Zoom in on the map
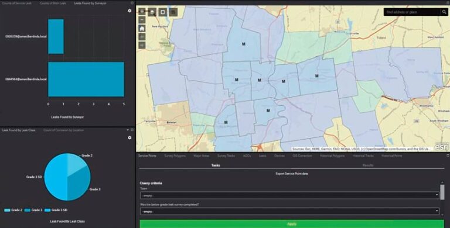 pos(142,12)
